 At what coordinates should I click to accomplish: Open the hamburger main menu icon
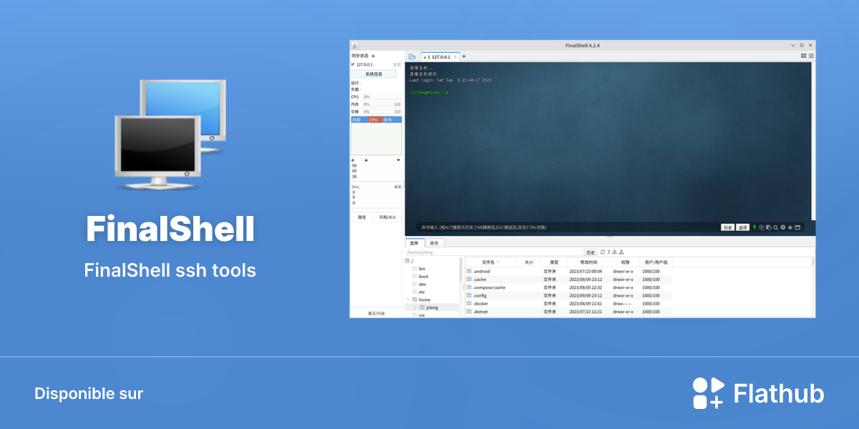click(811, 56)
